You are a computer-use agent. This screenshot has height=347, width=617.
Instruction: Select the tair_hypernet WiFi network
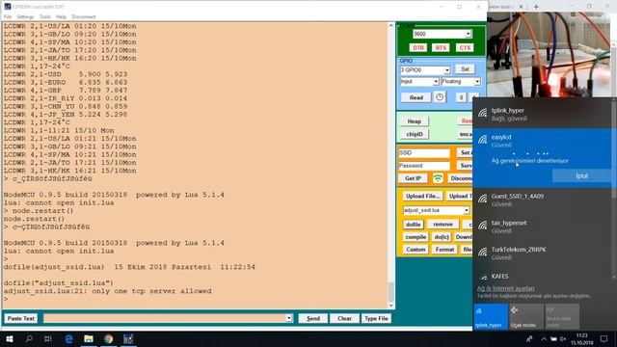click(x=542, y=227)
